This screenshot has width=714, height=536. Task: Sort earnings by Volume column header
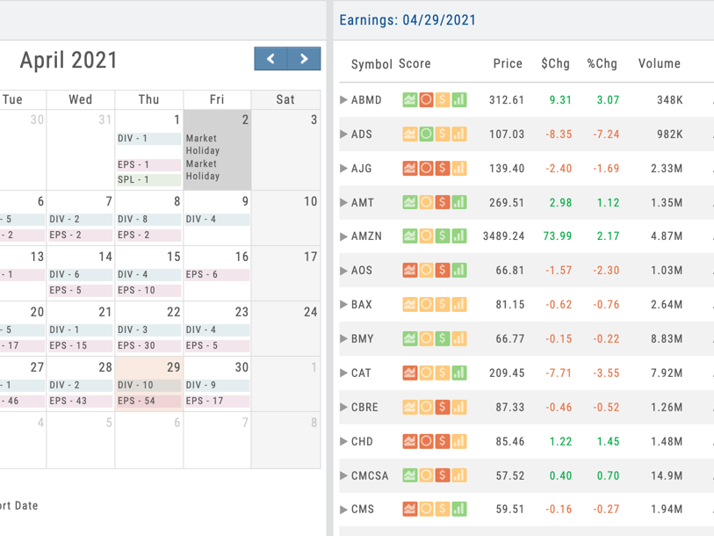pos(659,64)
